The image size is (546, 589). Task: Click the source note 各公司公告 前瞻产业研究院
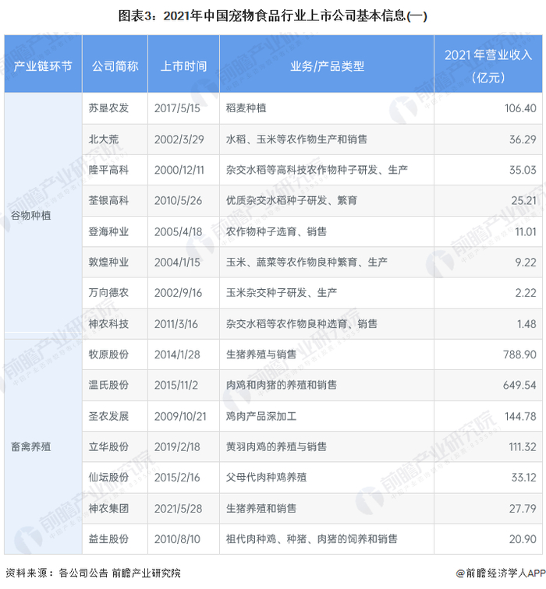[x=119, y=573]
